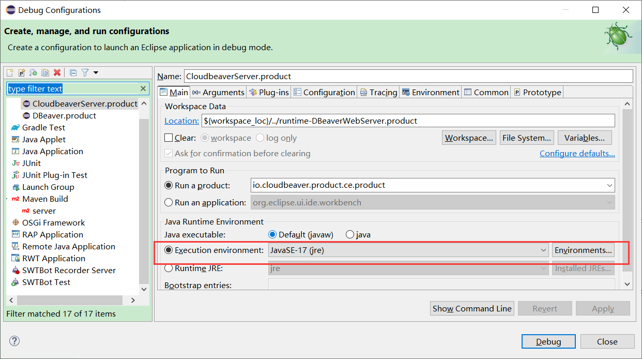This screenshot has width=642, height=359.
Task: Open the Execution environment dropdown
Action: click(x=544, y=250)
